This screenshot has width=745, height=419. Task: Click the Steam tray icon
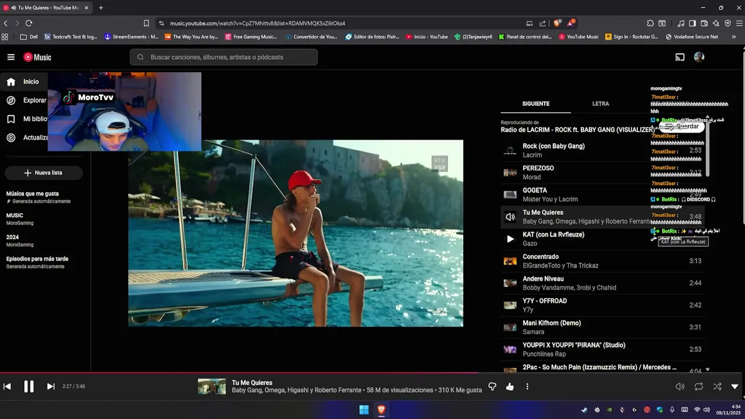(584, 410)
